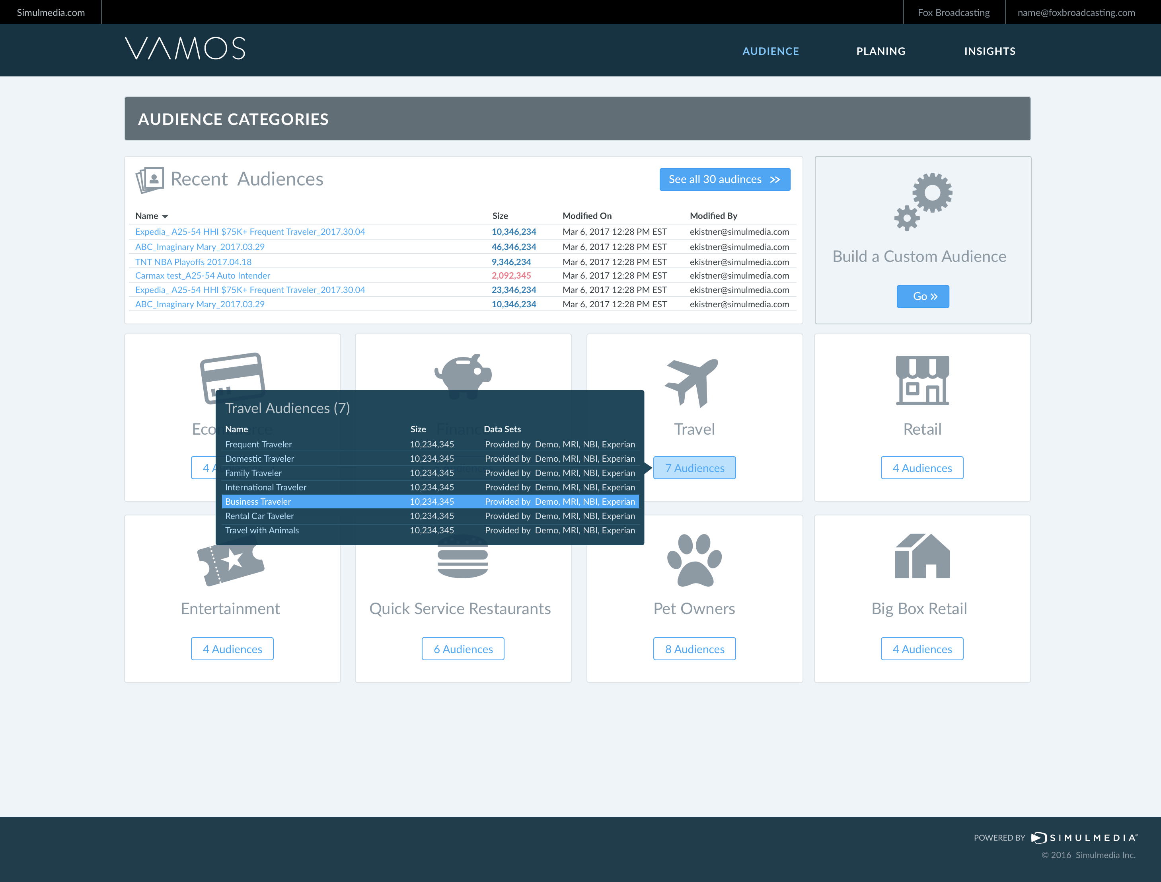Click the Data Sets column header in popup

pos(502,429)
